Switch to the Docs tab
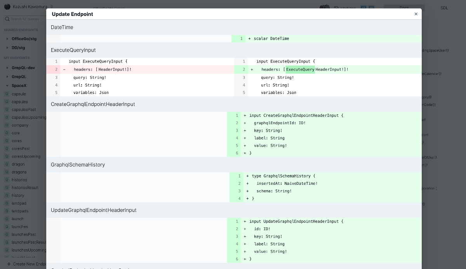This screenshot has height=269, width=466. 404,8
